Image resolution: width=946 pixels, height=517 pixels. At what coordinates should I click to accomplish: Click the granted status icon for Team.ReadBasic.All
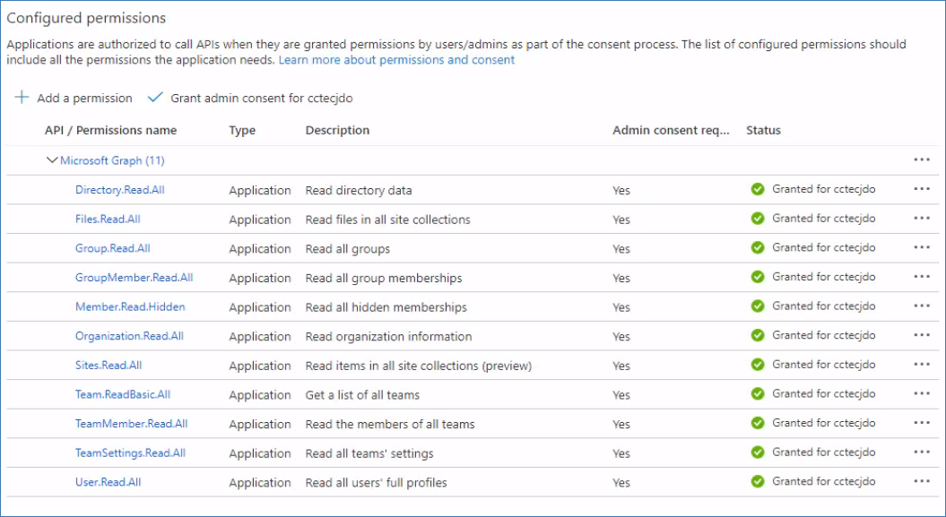coord(758,393)
